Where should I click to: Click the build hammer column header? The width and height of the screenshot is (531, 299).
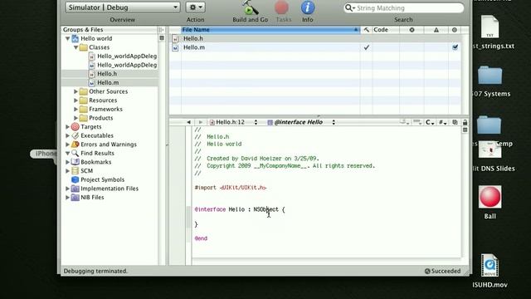click(x=367, y=30)
